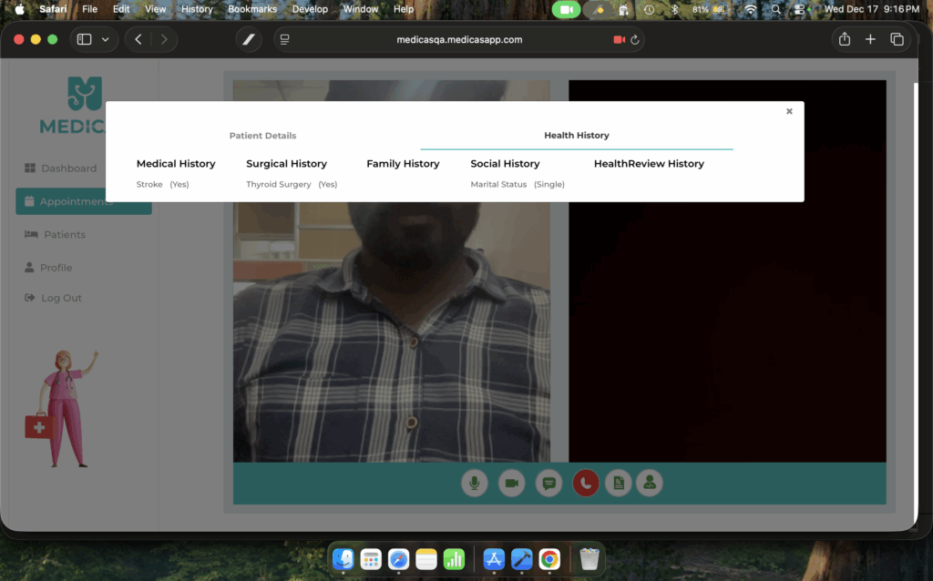Screen dimensions: 933x581
Task: Open the Help menu
Action: coord(404,9)
